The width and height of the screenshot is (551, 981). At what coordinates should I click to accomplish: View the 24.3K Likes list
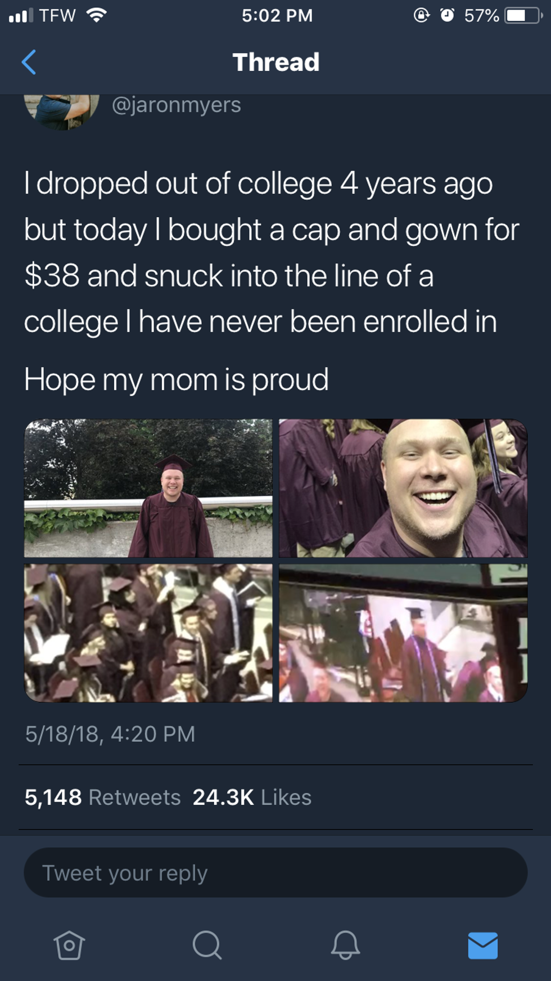(252, 797)
